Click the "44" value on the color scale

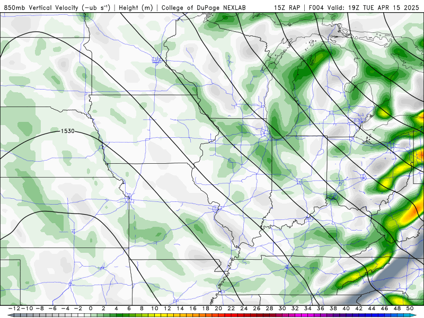(372, 308)
